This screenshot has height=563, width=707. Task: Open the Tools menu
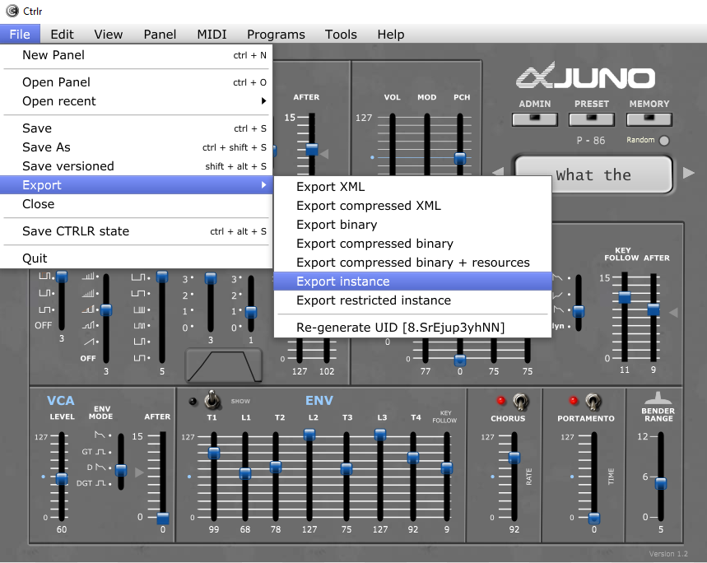click(x=341, y=35)
